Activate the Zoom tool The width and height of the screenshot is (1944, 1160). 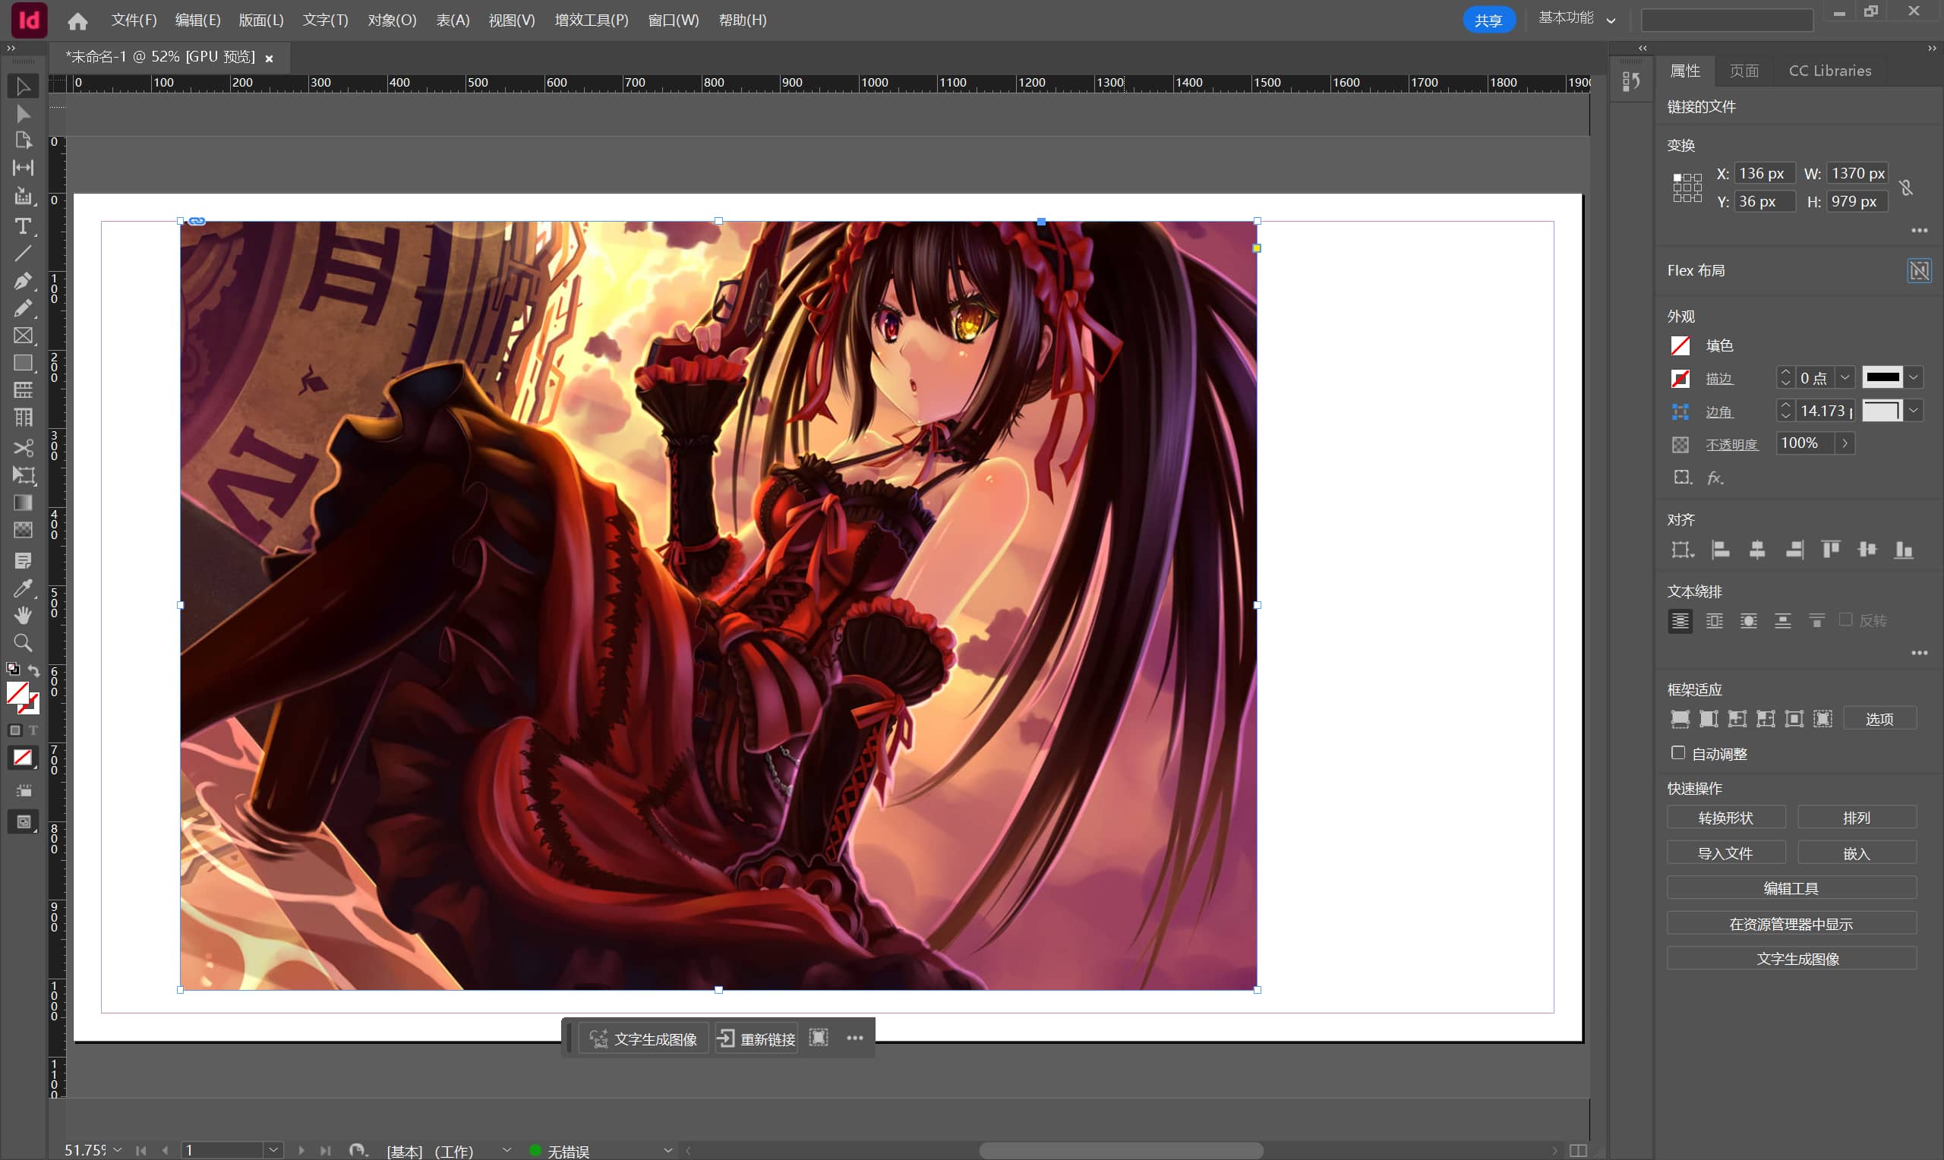point(23,642)
